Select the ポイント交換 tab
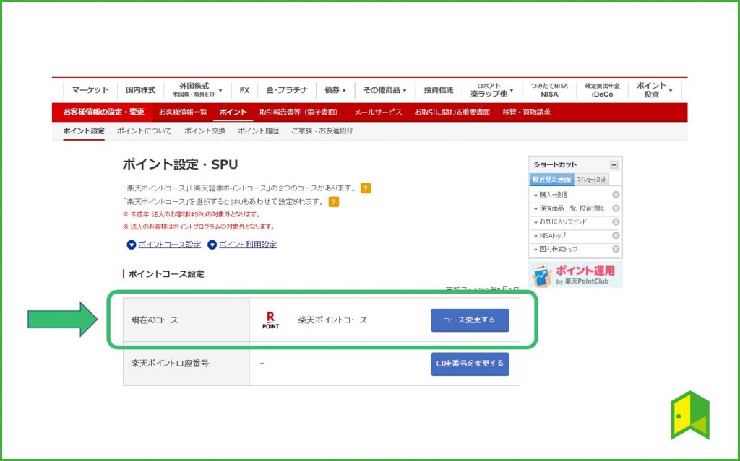Image resolution: width=740 pixels, height=461 pixels. [x=203, y=131]
